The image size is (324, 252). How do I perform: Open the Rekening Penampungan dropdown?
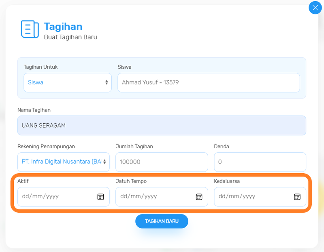(64, 162)
